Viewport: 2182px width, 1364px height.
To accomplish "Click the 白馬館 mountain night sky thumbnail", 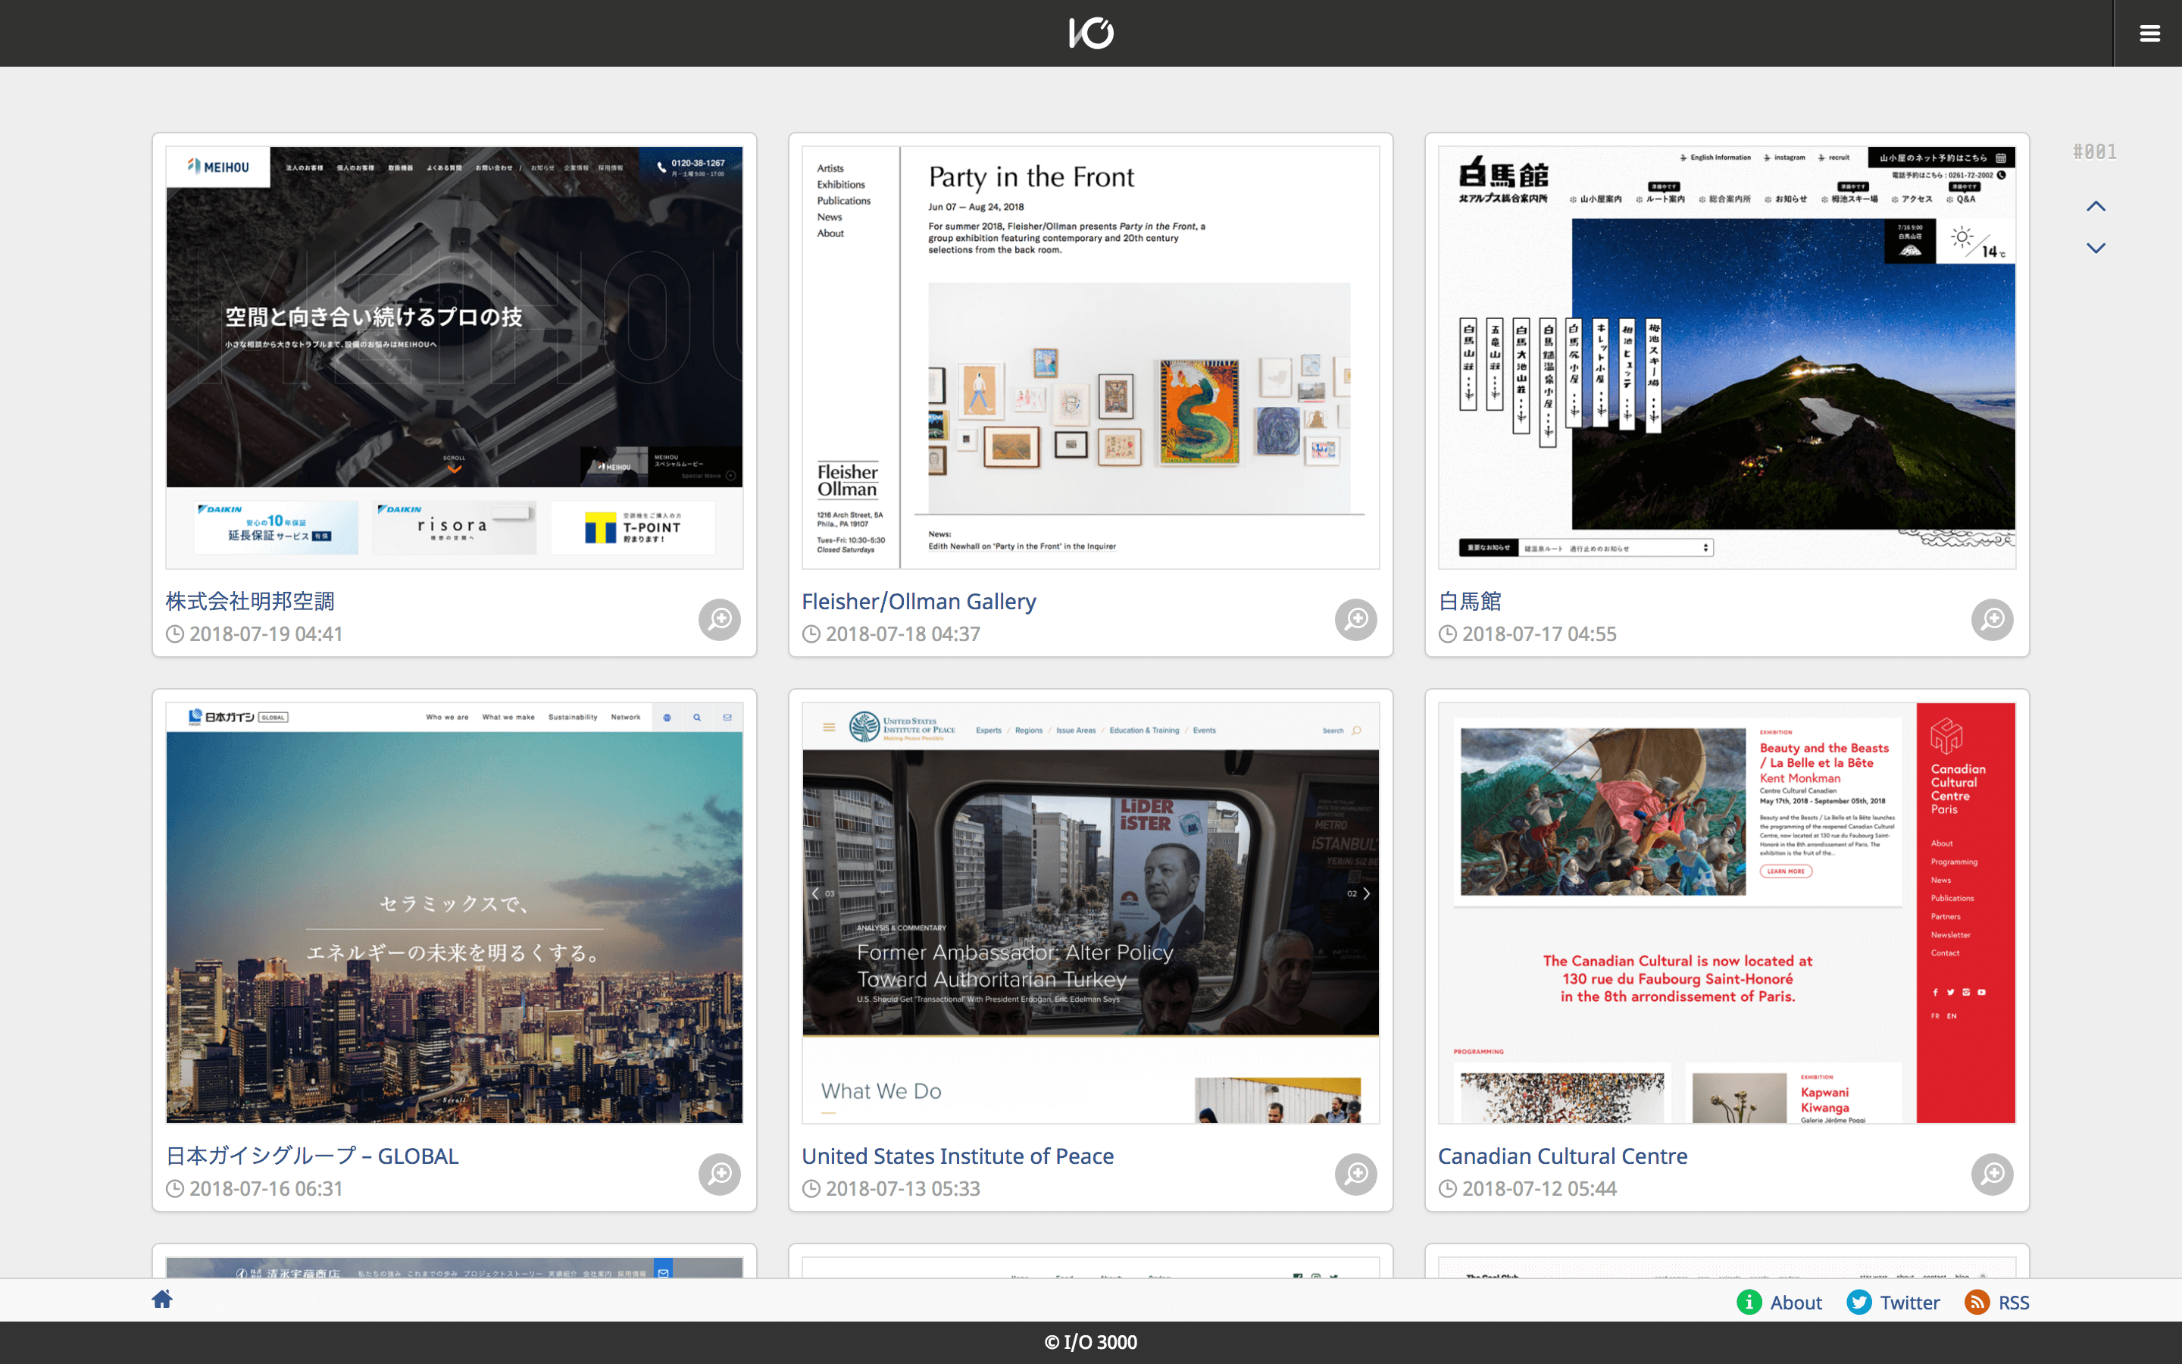I will (x=1727, y=357).
